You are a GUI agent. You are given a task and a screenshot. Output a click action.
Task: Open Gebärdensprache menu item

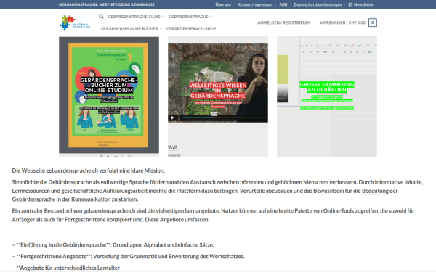point(188,17)
